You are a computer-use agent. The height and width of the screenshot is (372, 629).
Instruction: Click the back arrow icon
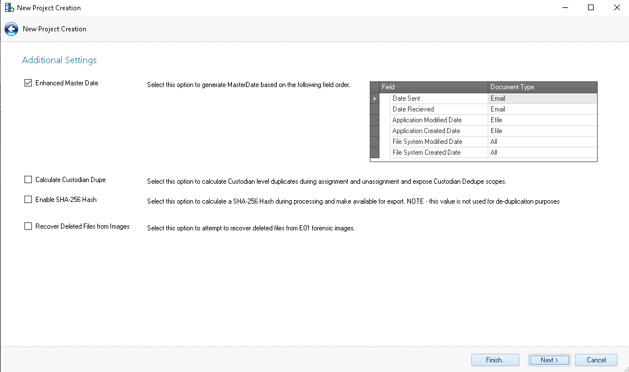(11, 29)
